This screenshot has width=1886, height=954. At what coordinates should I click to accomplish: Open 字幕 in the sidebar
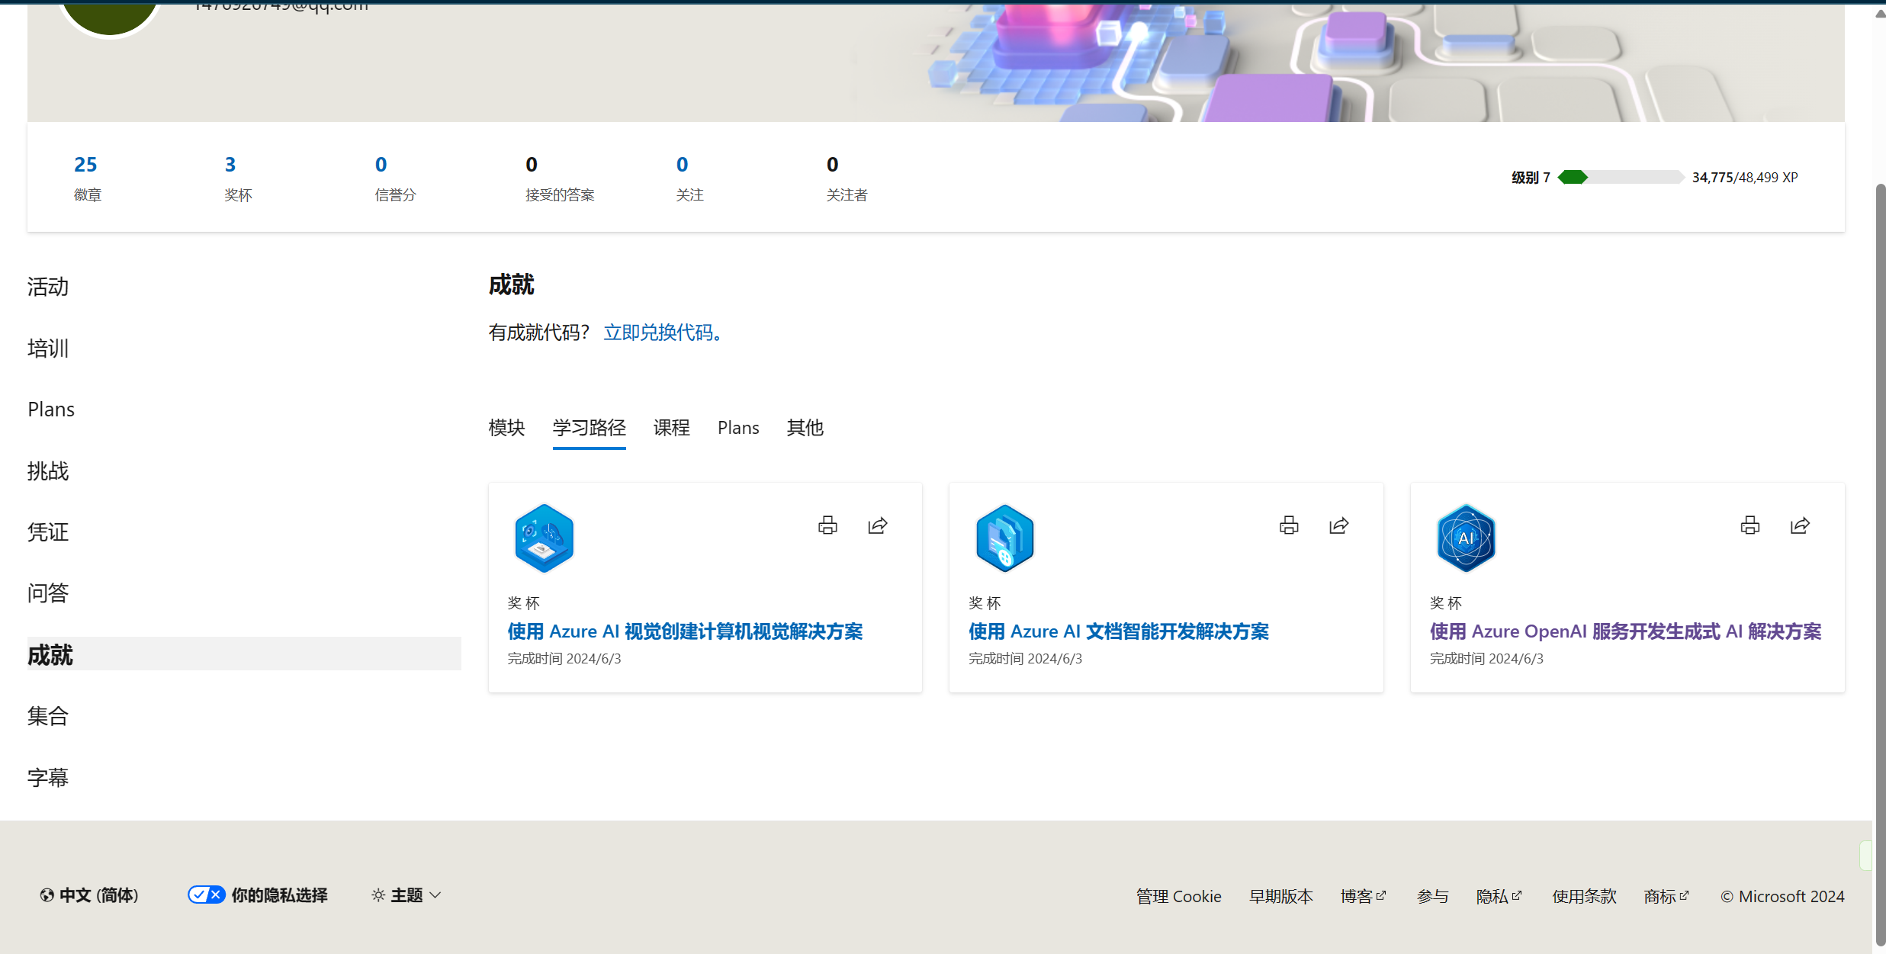[x=48, y=778]
